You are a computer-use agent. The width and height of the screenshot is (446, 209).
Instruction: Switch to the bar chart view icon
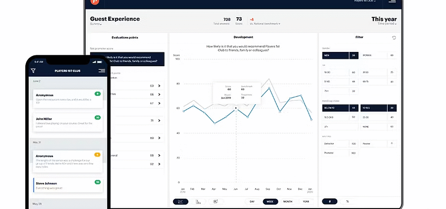198,202
